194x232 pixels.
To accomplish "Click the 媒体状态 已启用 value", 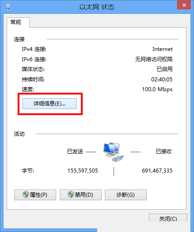I will coord(165,69).
